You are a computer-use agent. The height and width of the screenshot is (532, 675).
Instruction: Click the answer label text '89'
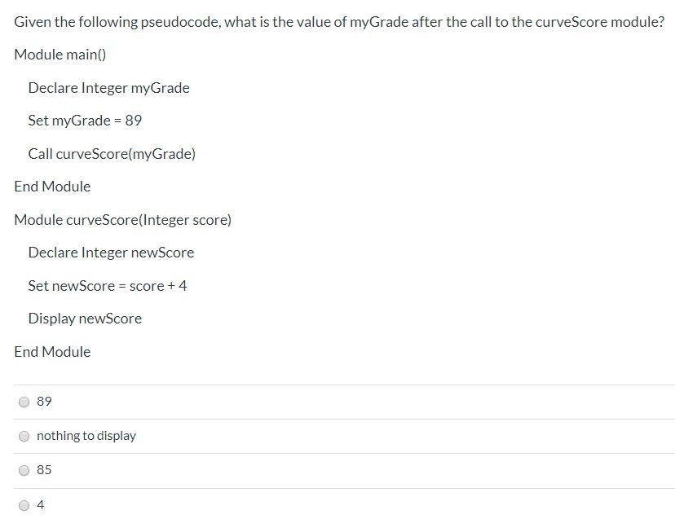[44, 402]
